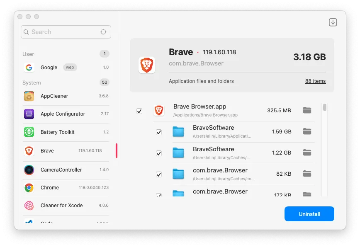The width and height of the screenshot is (360, 247).
Task: Select Chrome in the app list
Action: pos(66,188)
